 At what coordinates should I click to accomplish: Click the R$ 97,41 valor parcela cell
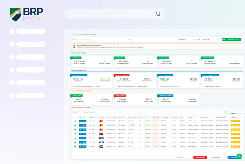point(130,138)
